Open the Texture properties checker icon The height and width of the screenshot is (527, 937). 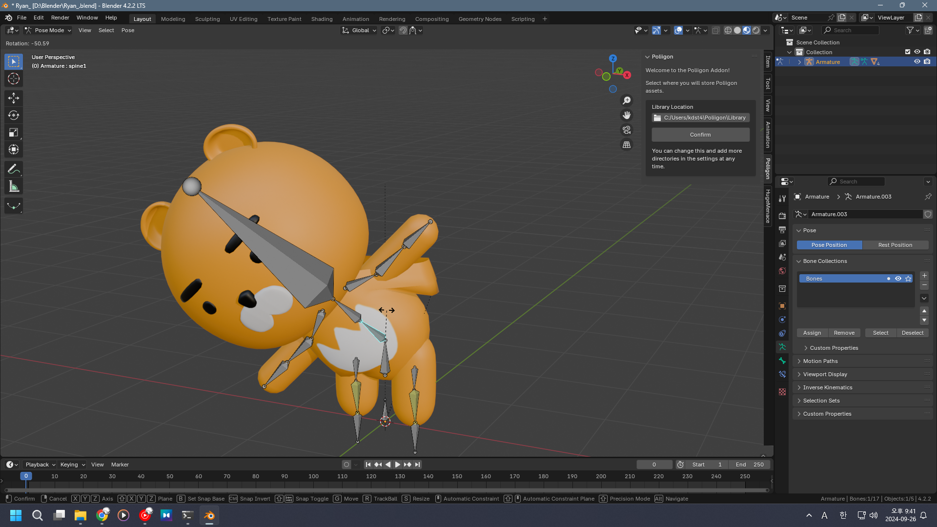point(782,392)
